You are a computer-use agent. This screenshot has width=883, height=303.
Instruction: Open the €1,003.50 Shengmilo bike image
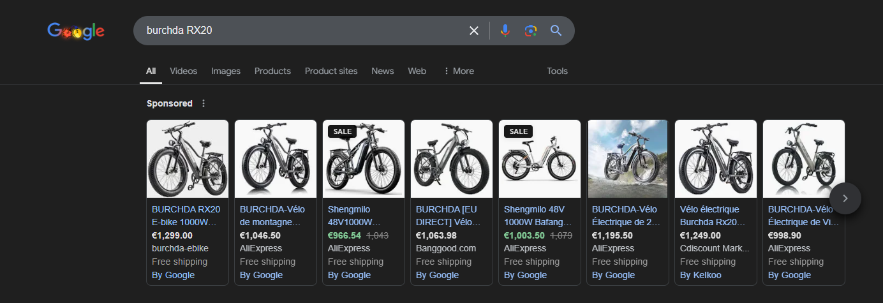540,159
